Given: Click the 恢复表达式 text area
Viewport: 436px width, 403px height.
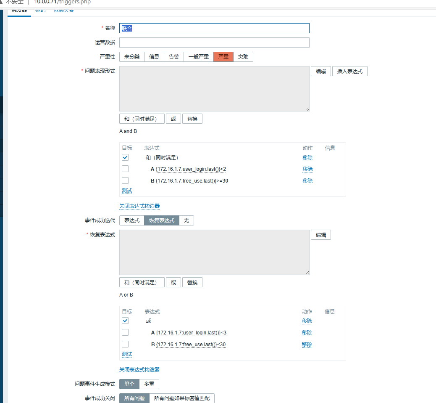Looking at the screenshot, I should [214, 252].
